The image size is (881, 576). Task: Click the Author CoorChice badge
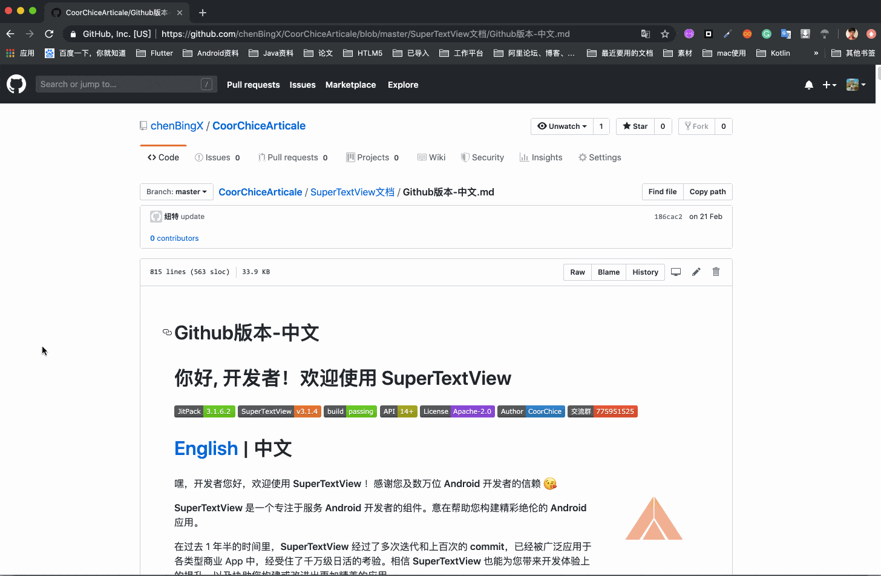click(x=531, y=411)
